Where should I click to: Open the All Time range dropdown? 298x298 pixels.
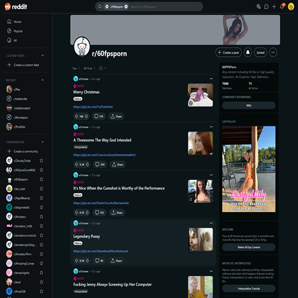point(89,69)
